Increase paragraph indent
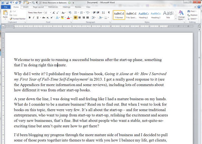 tap(98, 13)
